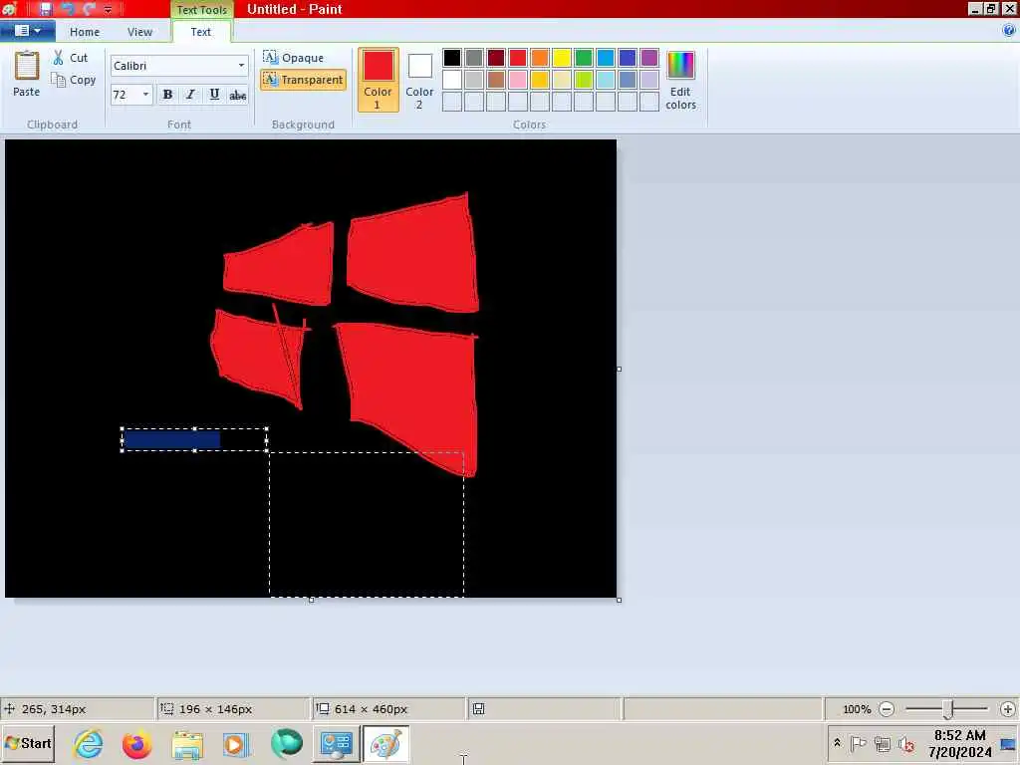
Task: Pick the gold color swatch
Action: [x=540, y=80]
